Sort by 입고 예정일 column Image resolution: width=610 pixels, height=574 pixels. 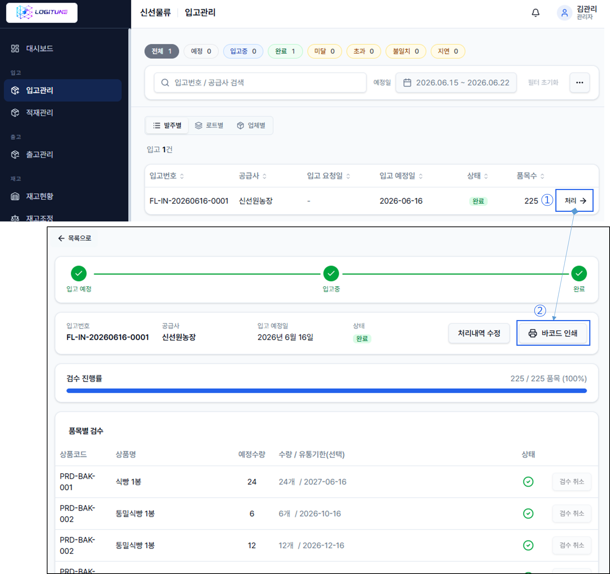(x=401, y=176)
